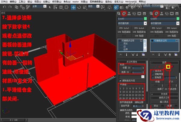Toggle the highlighted 2.5 Snaps magnet

[116, 7]
